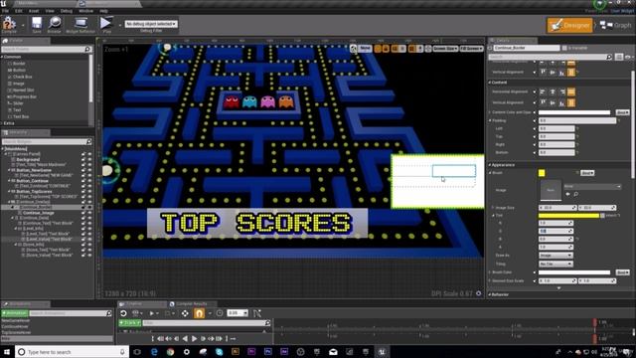Open the Compiler Results tab

191,303
